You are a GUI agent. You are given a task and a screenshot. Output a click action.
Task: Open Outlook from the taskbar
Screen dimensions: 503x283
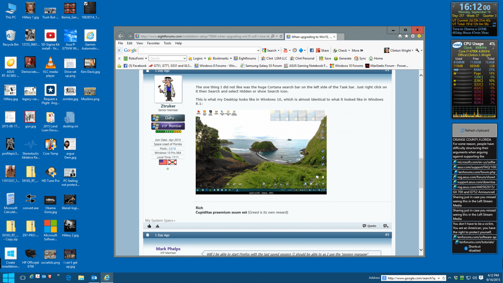pyautogui.click(x=94, y=277)
